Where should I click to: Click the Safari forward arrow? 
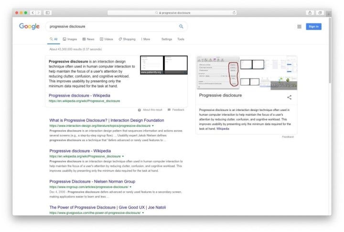point(39,13)
